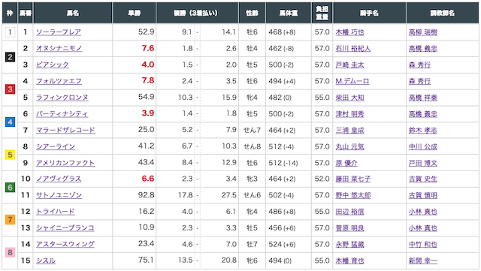The width and height of the screenshot is (481, 271).
Task: Select the 性齢 column header
Action: [x=252, y=13]
